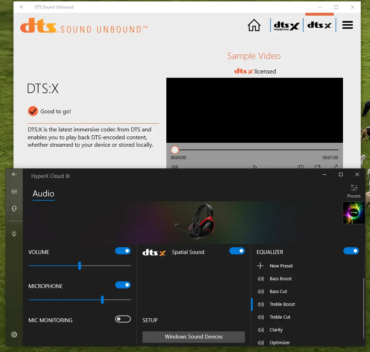Click speaker icon beside Bass Cut
370x352 pixels.
point(261,292)
